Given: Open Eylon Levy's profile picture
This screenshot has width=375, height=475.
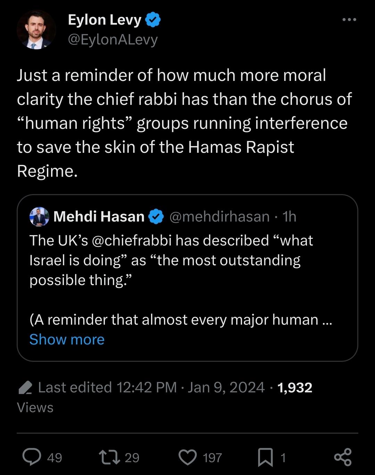Looking at the screenshot, I should coord(36,30).
